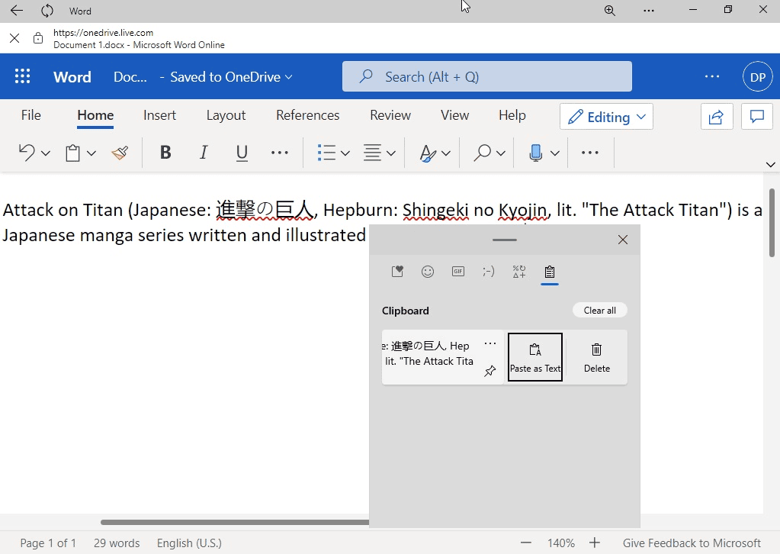Open the Paste options dropdown arrow
Viewport: 780px width, 554px height.
tap(91, 153)
